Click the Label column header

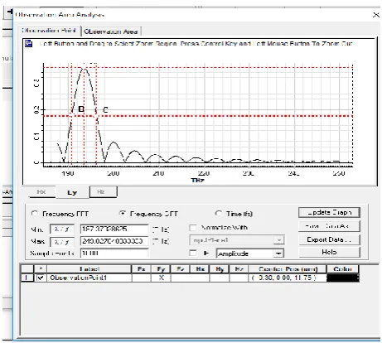pyautogui.click(x=89, y=269)
